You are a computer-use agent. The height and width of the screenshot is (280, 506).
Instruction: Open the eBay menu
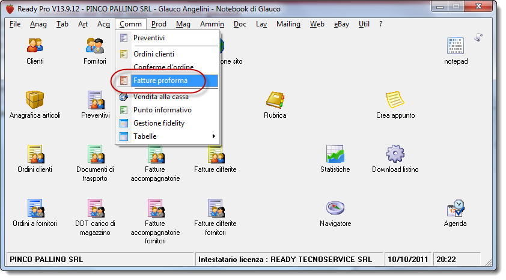[x=341, y=24]
